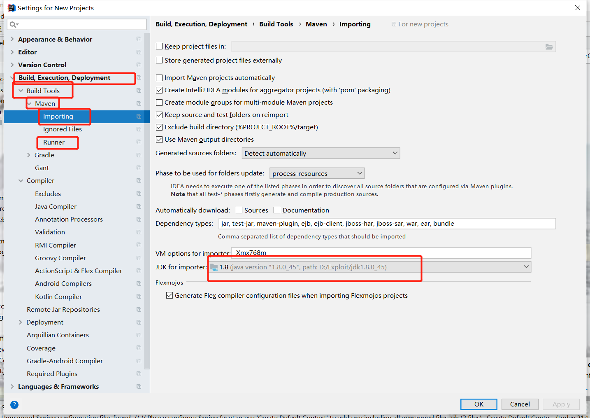Expand the Appearance & Behavior tree node
590x418 pixels.
pyautogui.click(x=12, y=39)
